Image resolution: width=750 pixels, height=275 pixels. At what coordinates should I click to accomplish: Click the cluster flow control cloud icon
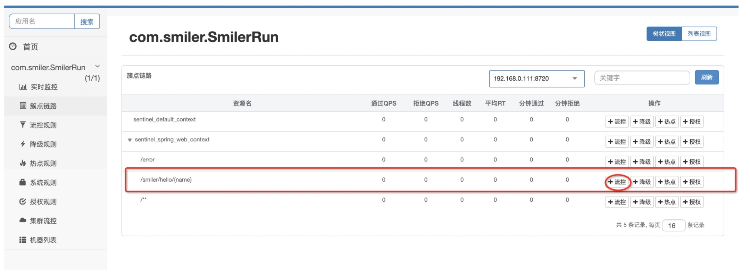point(23,220)
